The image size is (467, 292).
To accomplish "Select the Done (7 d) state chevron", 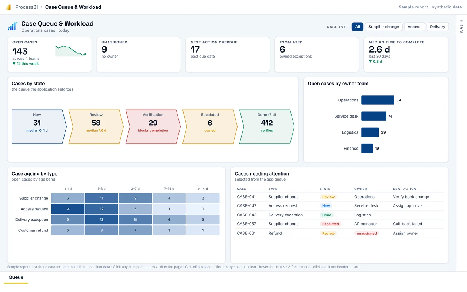I will click(267, 127).
